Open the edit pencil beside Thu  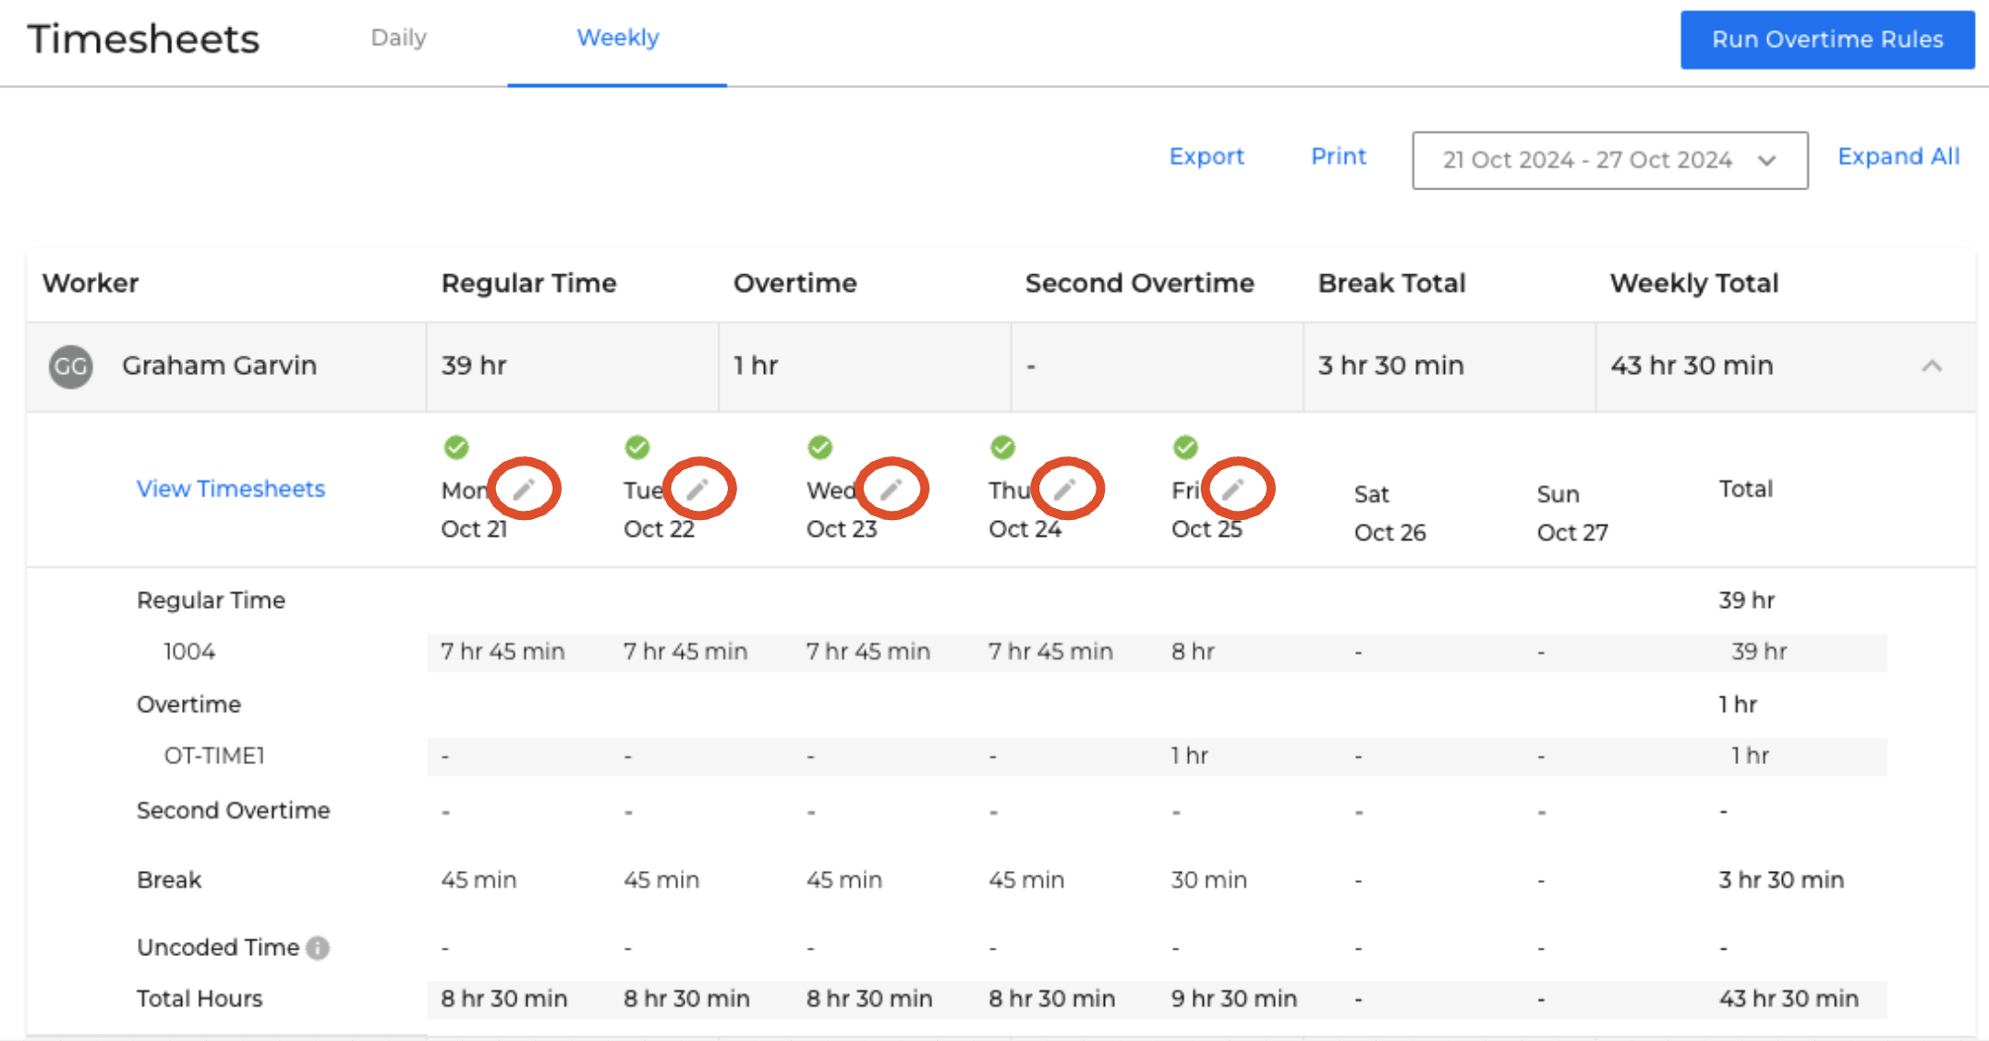(x=1065, y=489)
